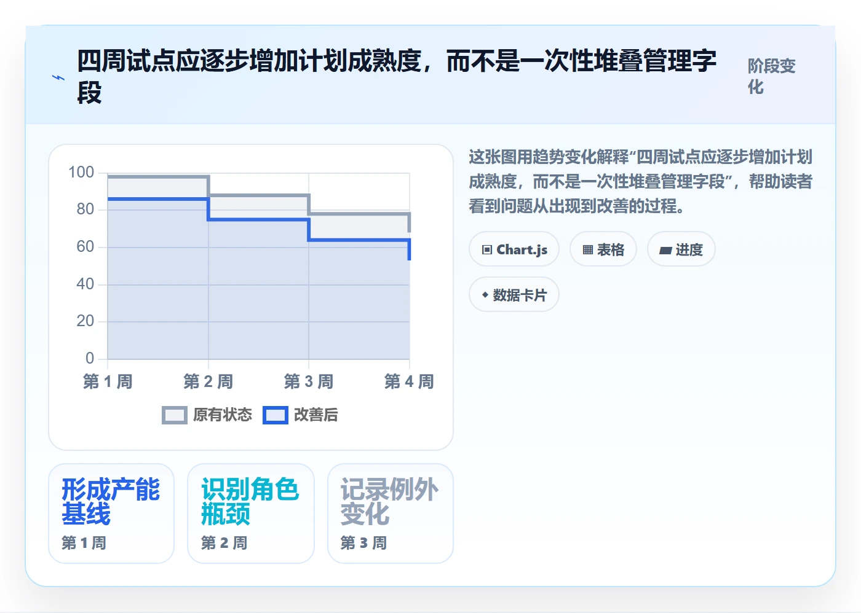
Task: Click the description paragraph starting 这张图用趋势变化
Action: click(x=640, y=182)
